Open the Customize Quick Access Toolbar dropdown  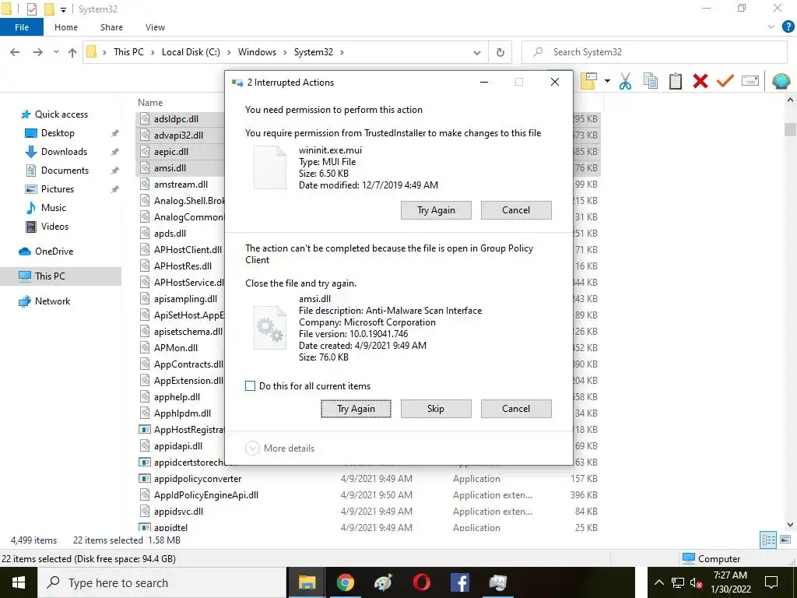pyautogui.click(x=64, y=9)
